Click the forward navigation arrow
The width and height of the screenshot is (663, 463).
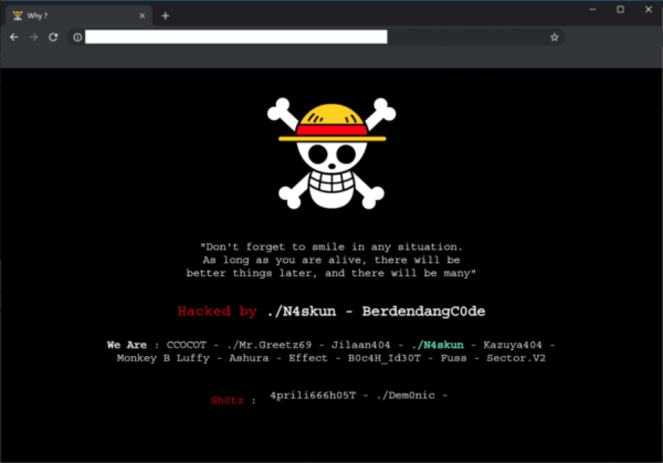[34, 37]
